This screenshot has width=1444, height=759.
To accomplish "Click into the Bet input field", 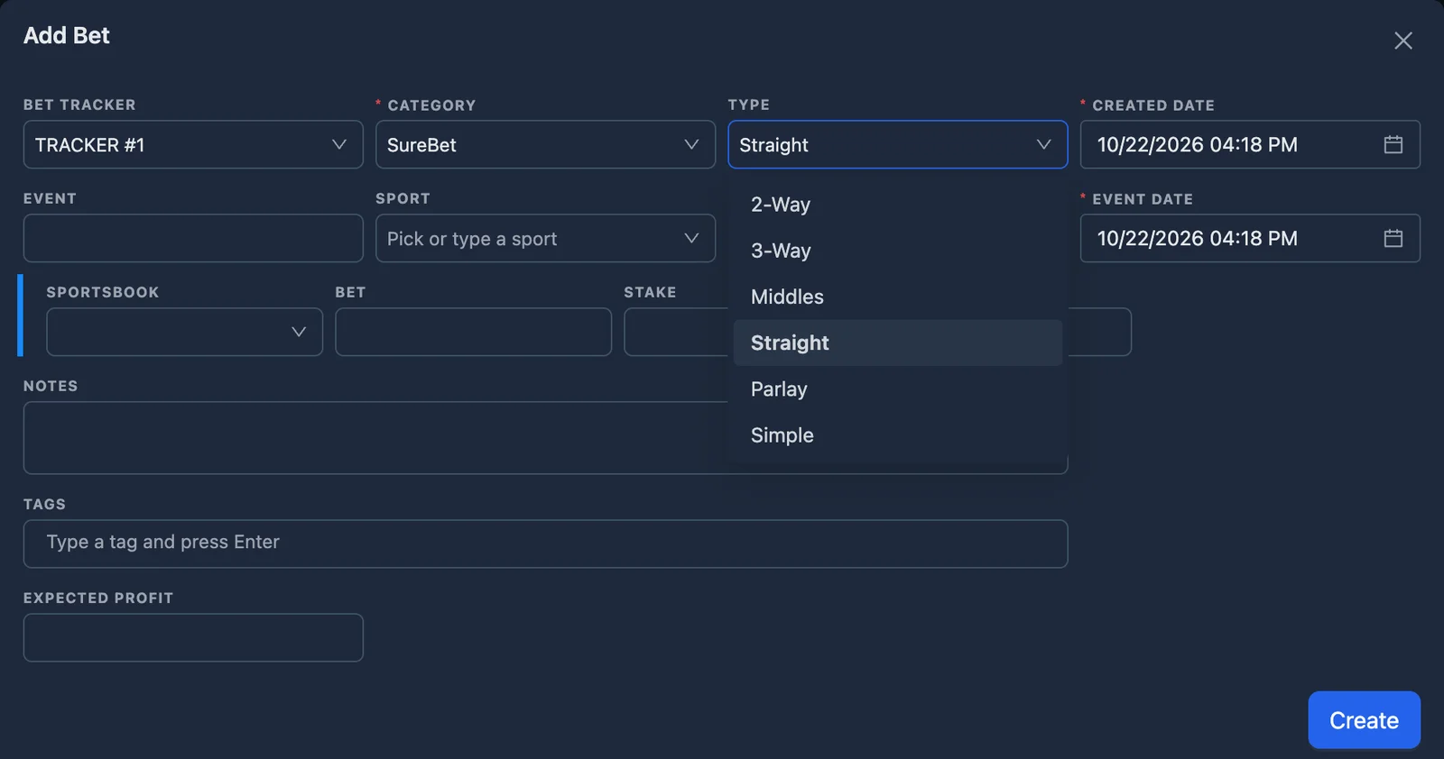I will point(473,332).
